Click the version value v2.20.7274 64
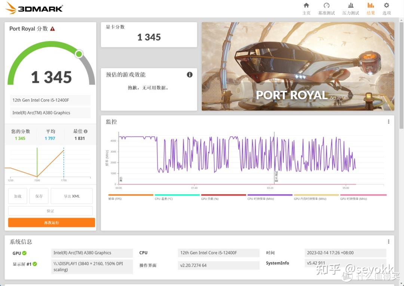404x286 pixels. coord(218,265)
